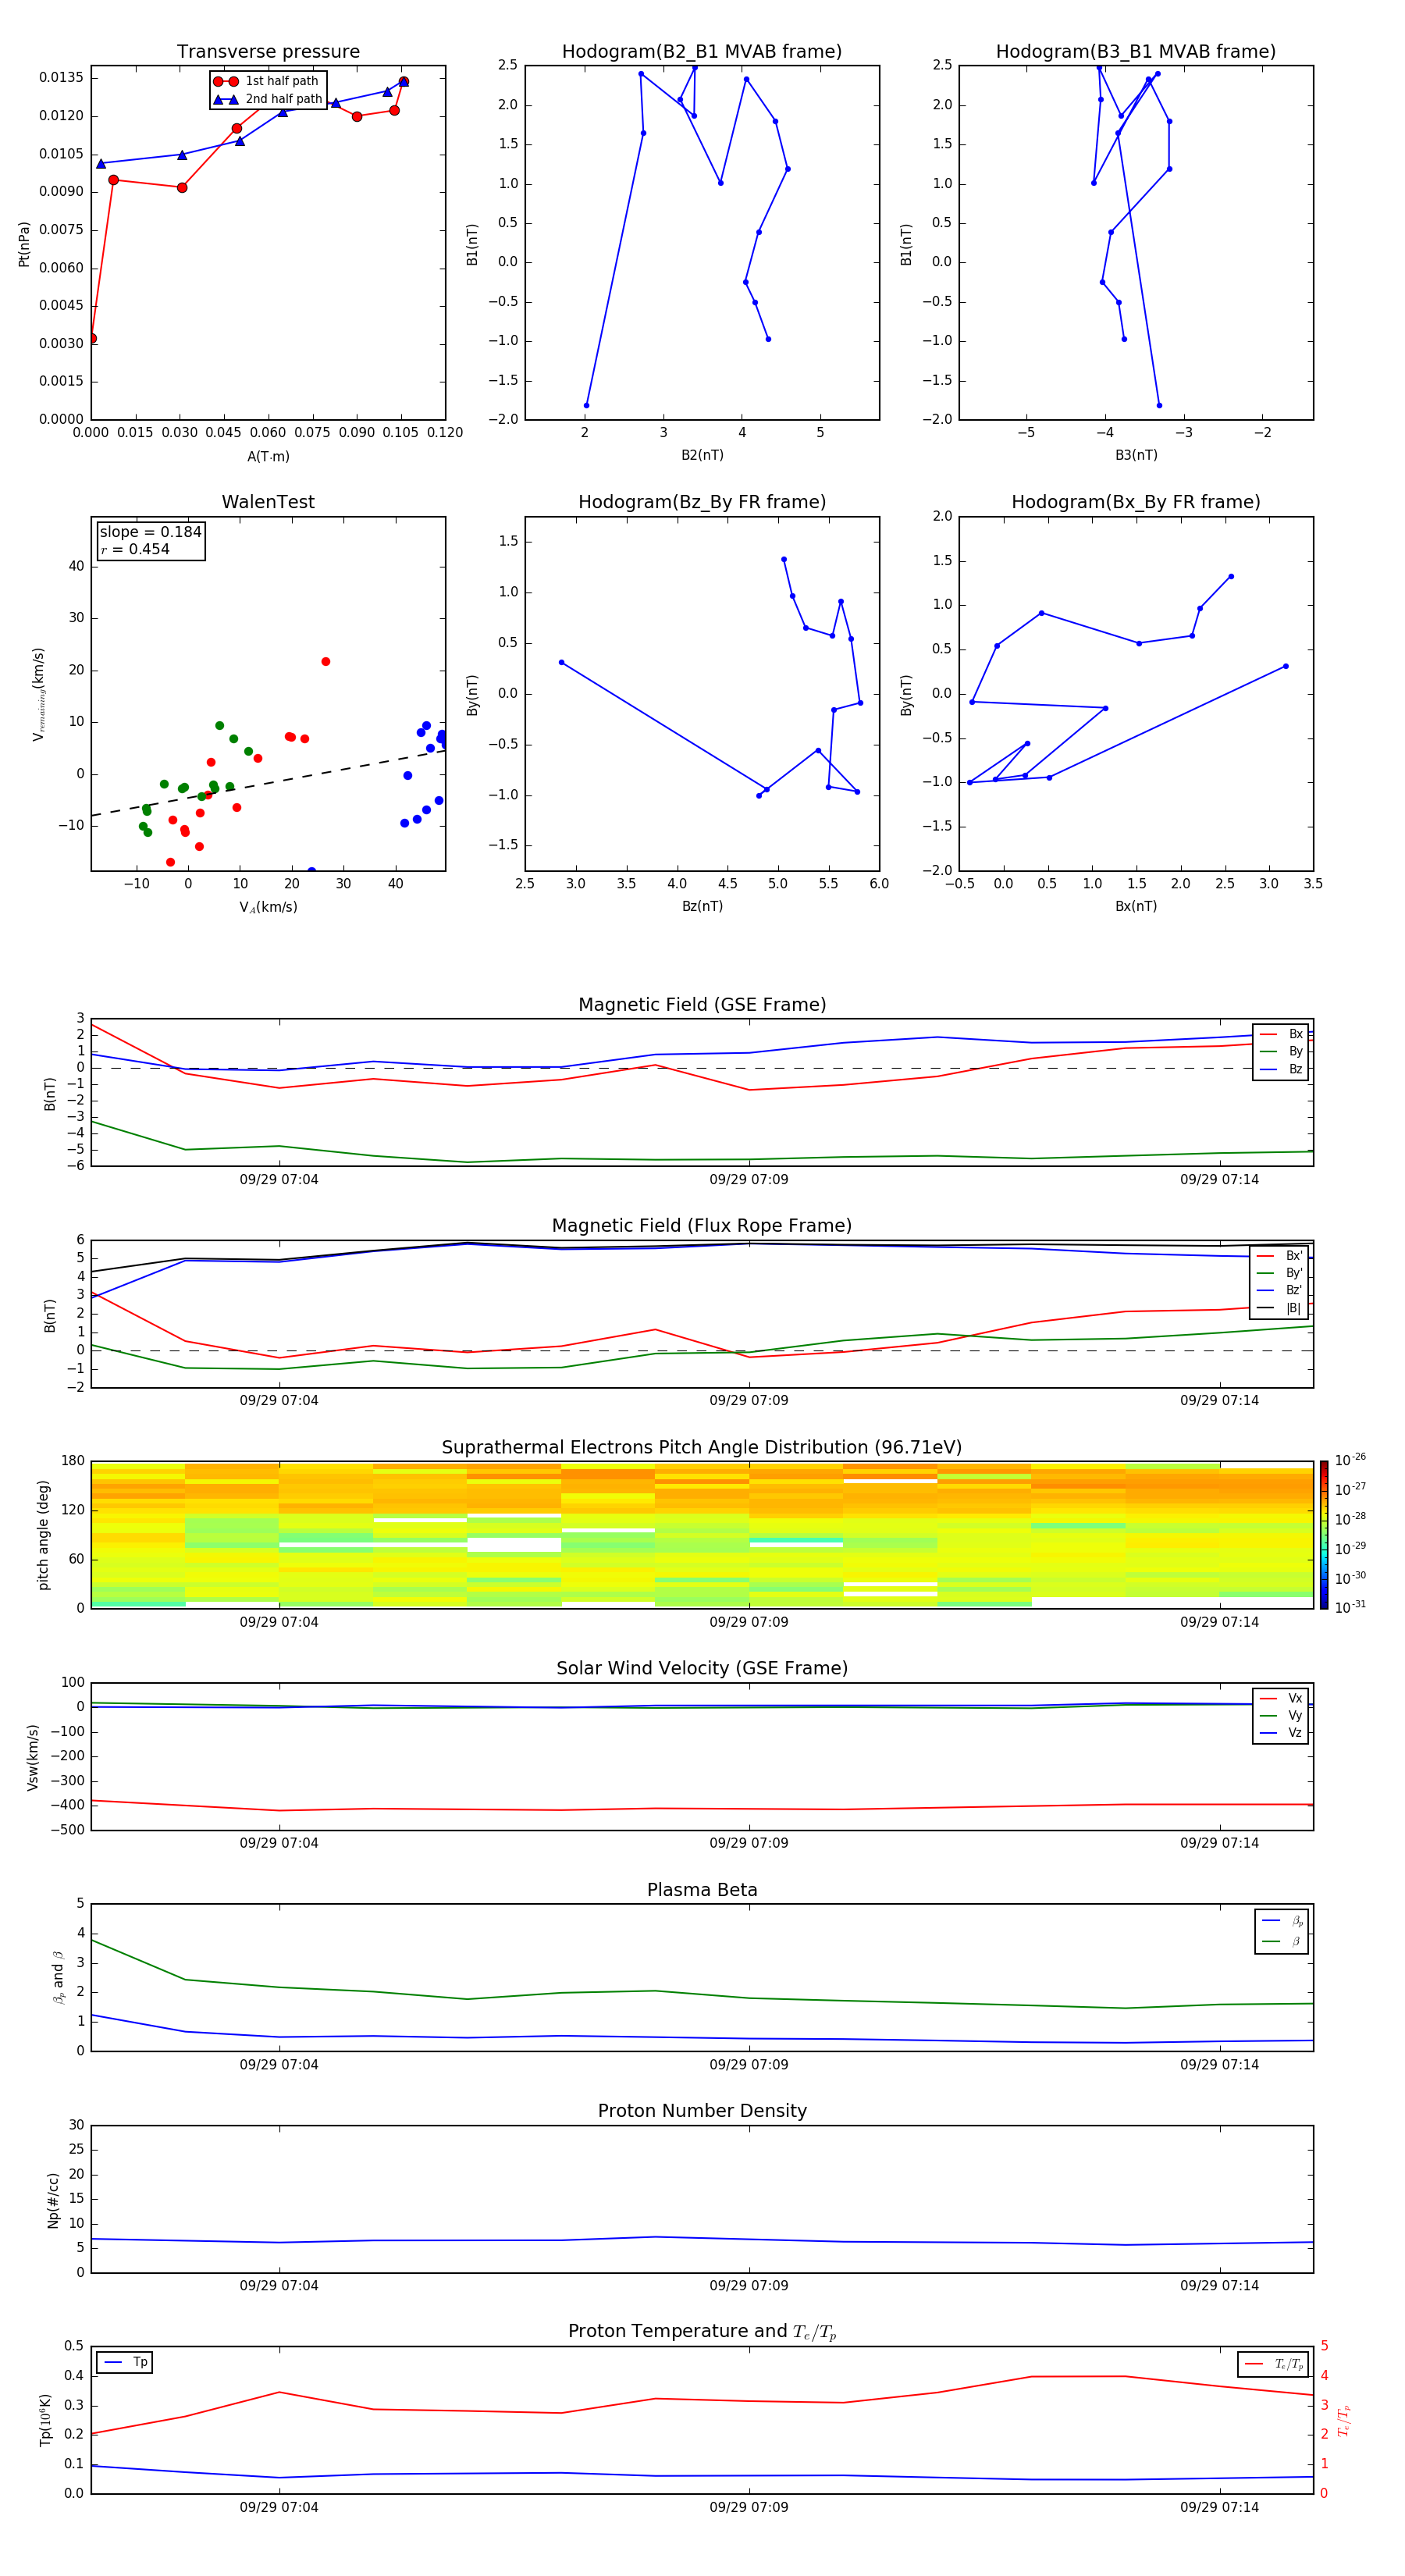Click 'Vy' in the velocity legend
1405x2576 pixels.
1282,1715
